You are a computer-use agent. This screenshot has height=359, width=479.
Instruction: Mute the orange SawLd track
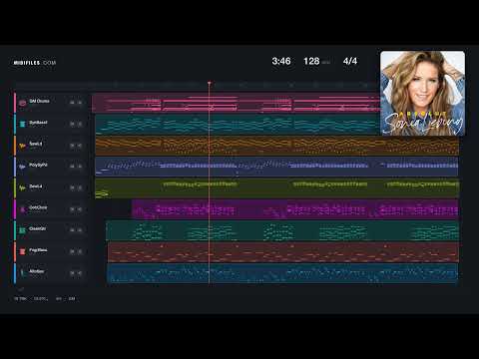[x=72, y=146]
